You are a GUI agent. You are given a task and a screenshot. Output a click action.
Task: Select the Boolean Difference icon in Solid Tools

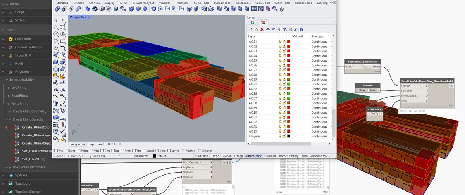(x=64, y=9)
